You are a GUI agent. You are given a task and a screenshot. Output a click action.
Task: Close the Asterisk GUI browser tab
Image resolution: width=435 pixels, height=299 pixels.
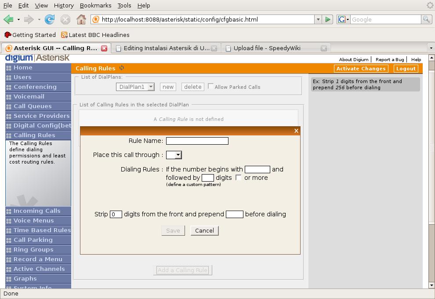pos(104,48)
